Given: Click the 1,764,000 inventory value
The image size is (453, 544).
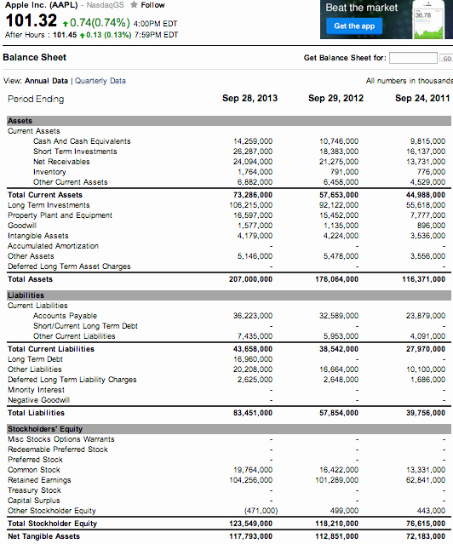Looking at the screenshot, I should [x=255, y=172].
